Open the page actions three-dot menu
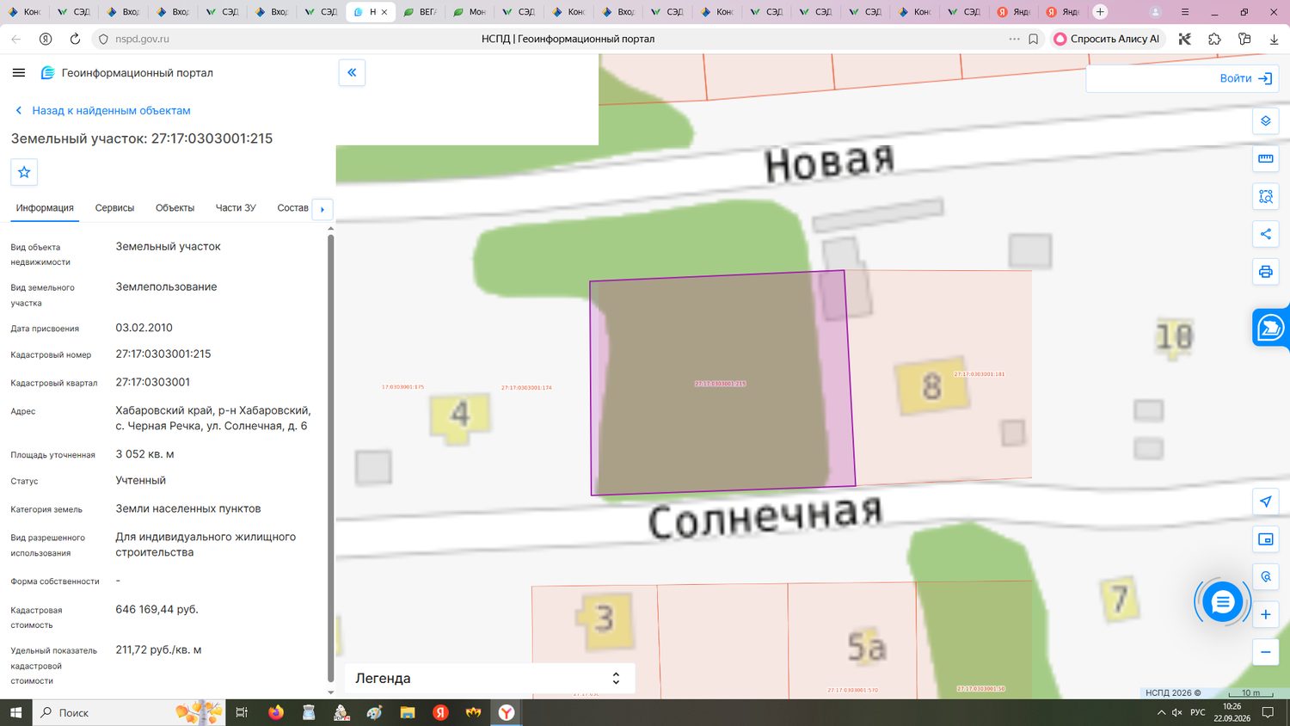Viewport: 1290px width, 726px height. point(1014,39)
